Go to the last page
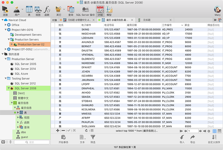The image size is (223, 150). pos(205,131)
